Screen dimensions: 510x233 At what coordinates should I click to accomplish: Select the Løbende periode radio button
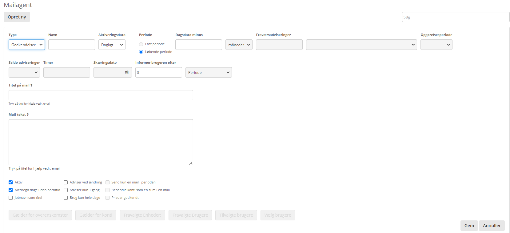point(141,52)
